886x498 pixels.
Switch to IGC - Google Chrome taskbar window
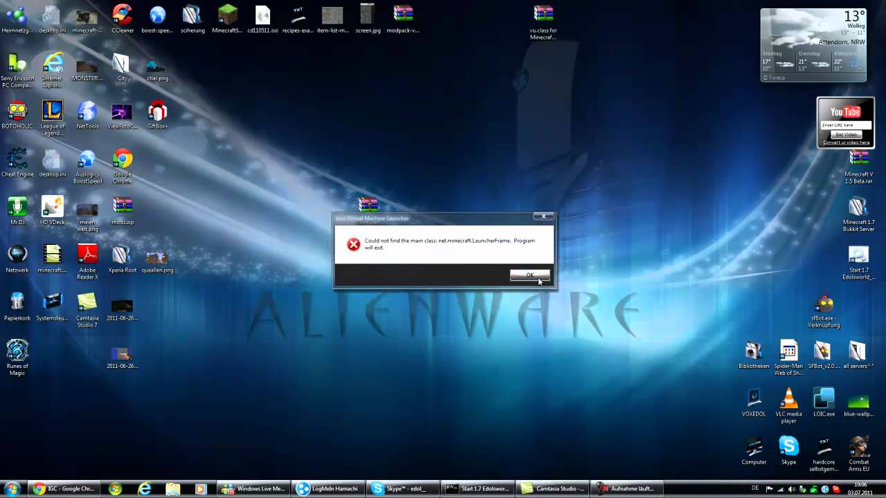(63, 488)
